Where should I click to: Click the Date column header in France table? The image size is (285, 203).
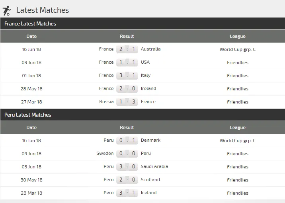click(x=31, y=36)
